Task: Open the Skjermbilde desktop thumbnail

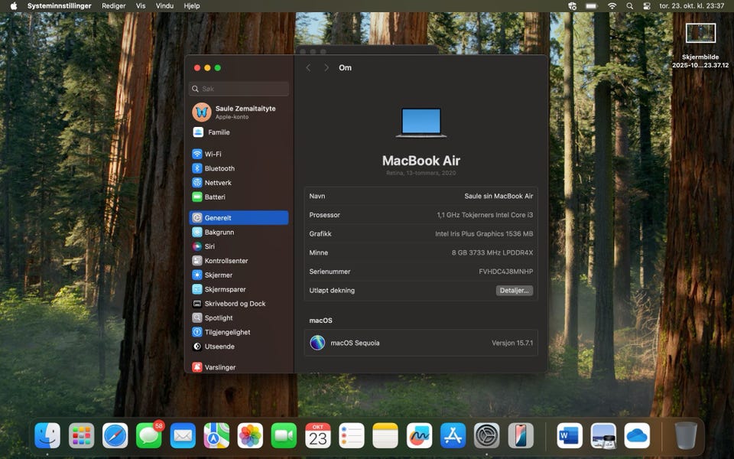Action: tap(700, 45)
